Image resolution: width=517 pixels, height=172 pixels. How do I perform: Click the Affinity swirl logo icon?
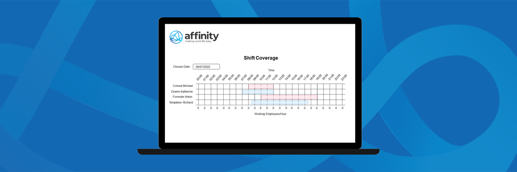[176, 37]
